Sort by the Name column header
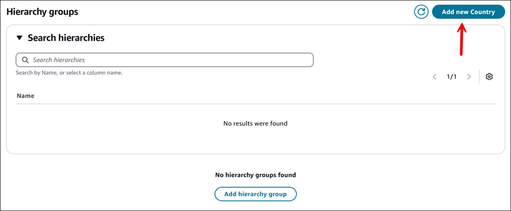The image size is (511, 211). 25,96
